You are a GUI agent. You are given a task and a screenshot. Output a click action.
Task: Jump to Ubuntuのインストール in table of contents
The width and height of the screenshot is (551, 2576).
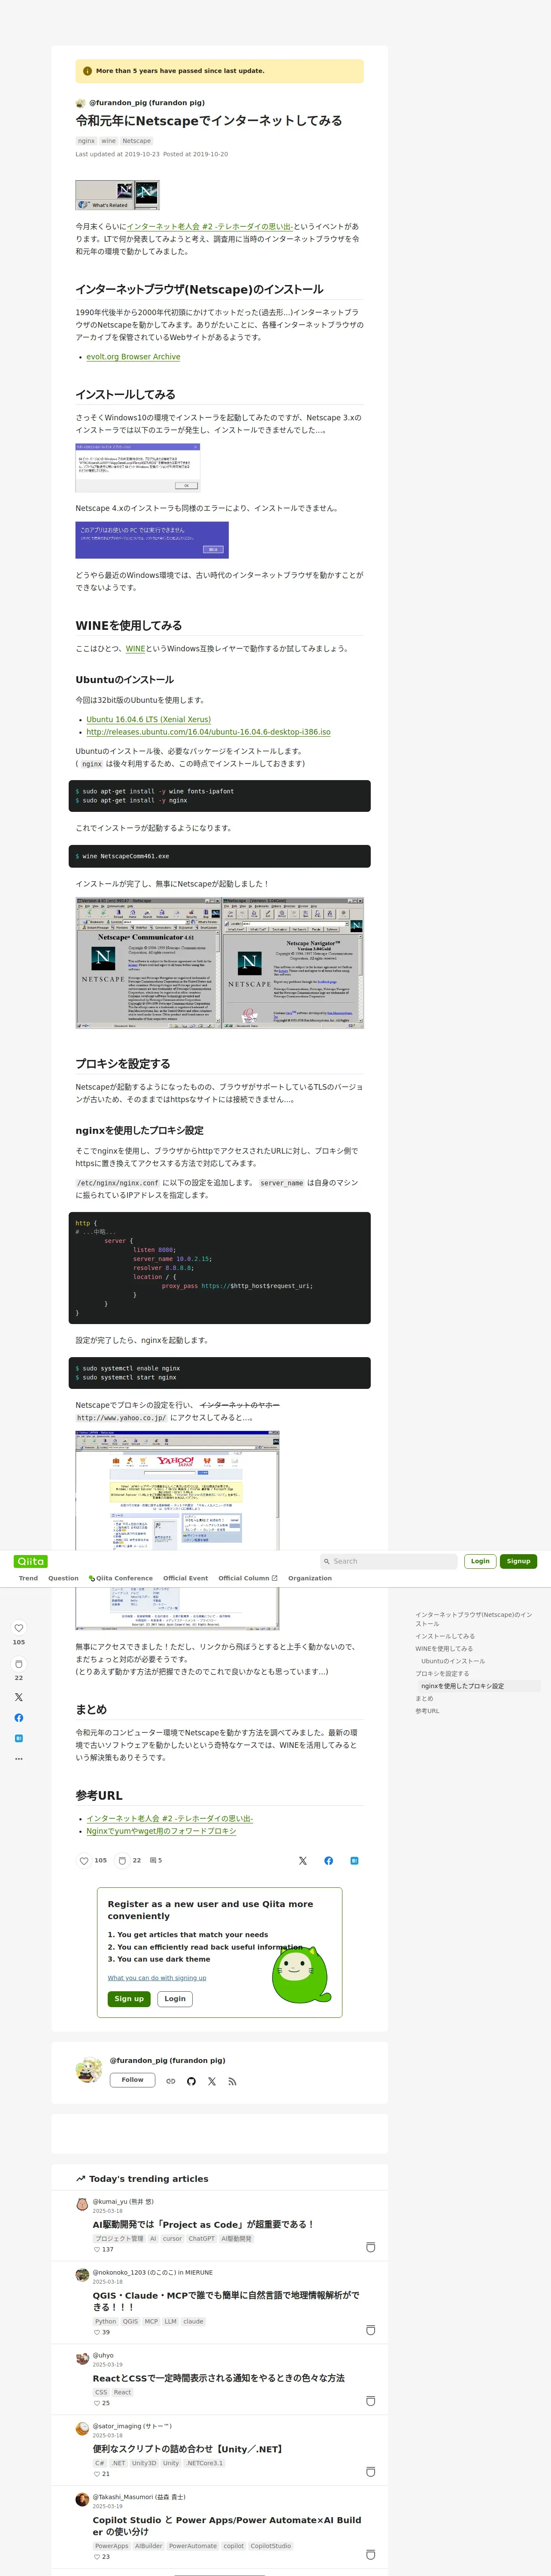tap(453, 1661)
